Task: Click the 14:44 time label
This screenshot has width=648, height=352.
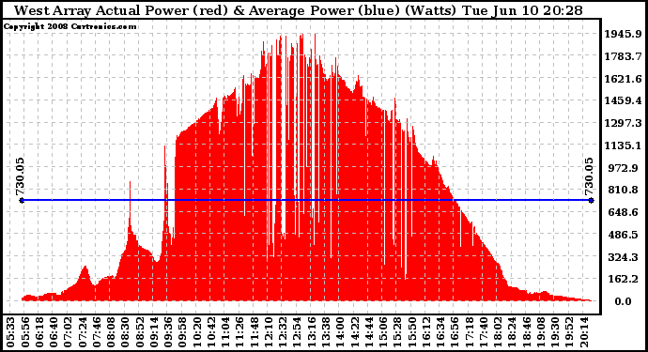Action: 368,332
